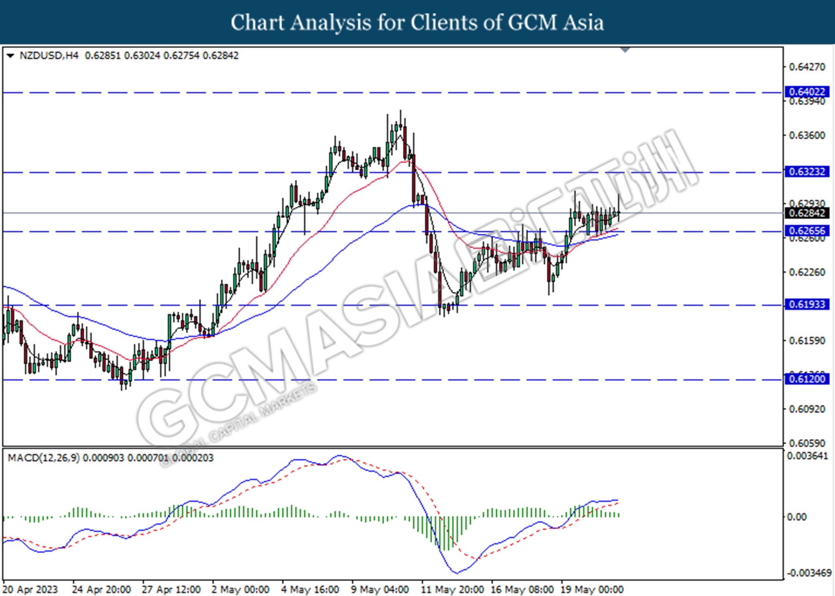
Task: Click the 2 May 00:00 time label
Action: 240,589
